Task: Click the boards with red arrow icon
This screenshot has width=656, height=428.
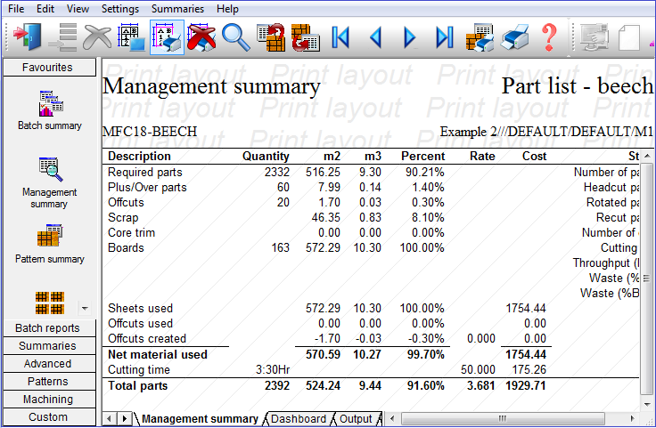Action: click(306, 37)
